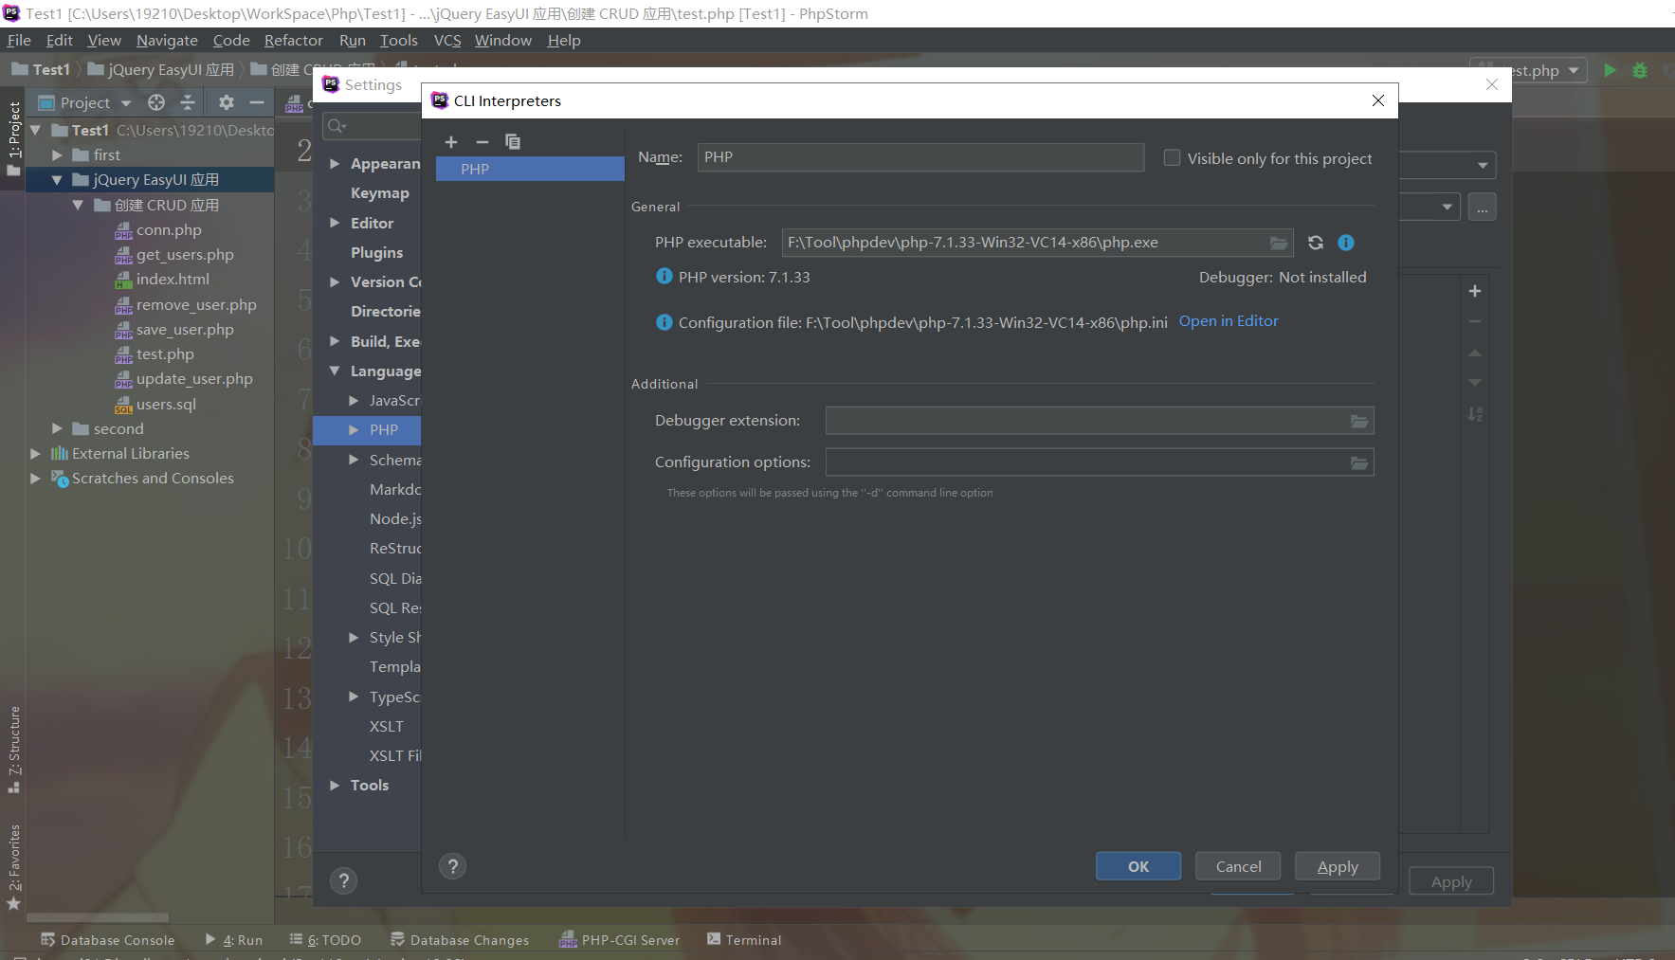Open the Terminal tool window
The image size is (1675, 960).
(744, 940)
